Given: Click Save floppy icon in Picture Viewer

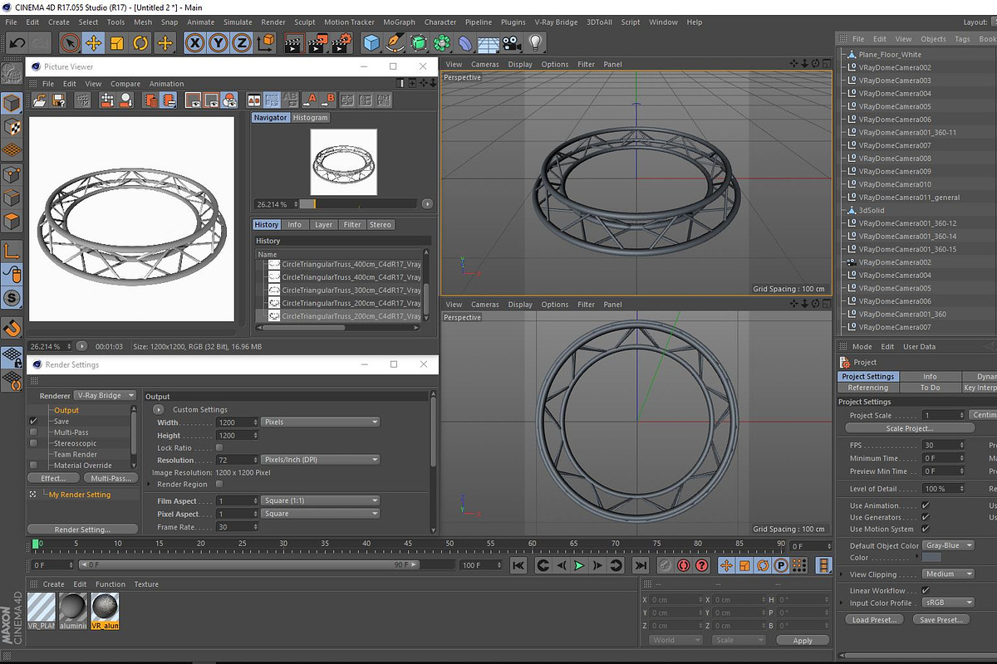Looking at the screenshot, I should 58,100.
